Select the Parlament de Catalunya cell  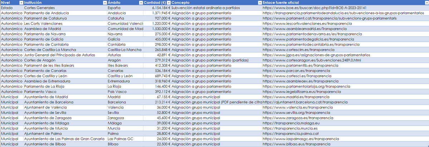point(65,18)
